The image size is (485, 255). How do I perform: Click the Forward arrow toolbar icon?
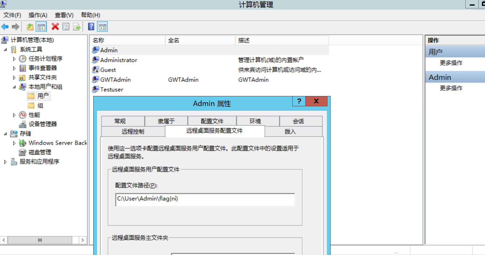pos(15,27)
